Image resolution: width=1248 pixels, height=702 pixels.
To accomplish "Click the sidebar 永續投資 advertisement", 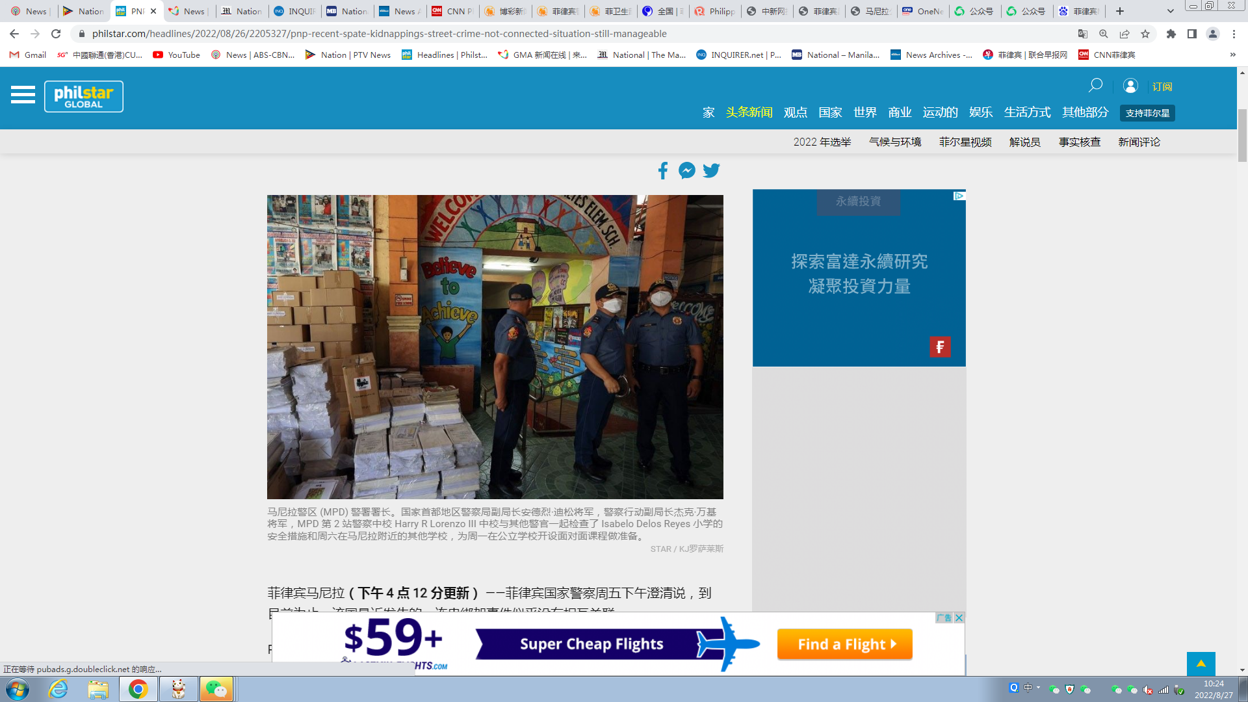I will 859,278.
